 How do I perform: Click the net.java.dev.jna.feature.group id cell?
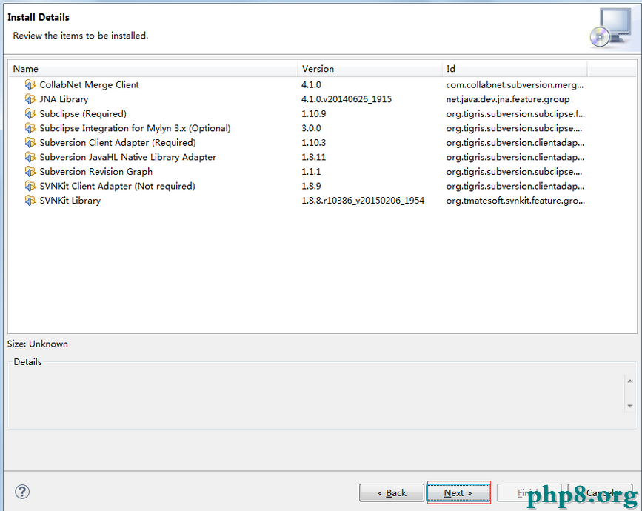508,99
